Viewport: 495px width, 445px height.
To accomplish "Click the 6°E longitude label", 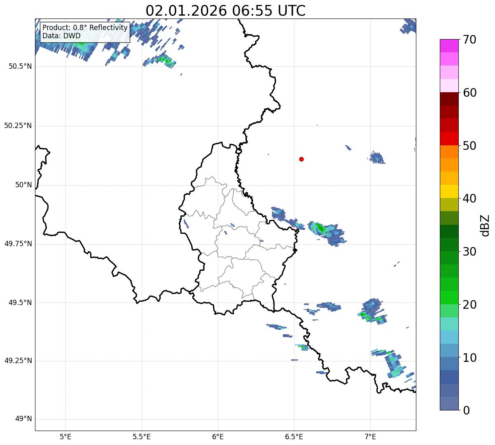I will [218, 436].
